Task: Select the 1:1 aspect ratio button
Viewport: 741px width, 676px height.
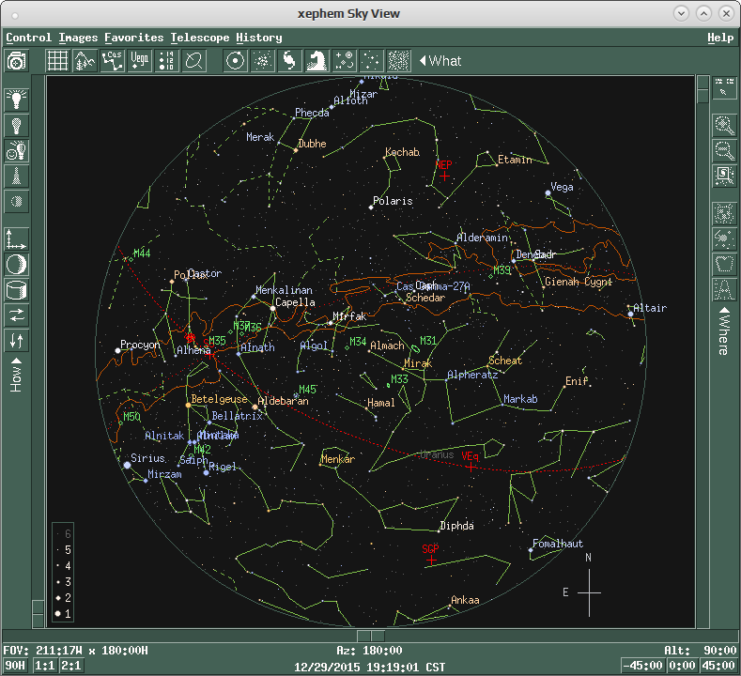Action: (44, 666)
